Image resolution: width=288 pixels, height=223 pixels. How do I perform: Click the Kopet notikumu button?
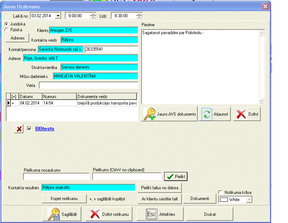64,199
